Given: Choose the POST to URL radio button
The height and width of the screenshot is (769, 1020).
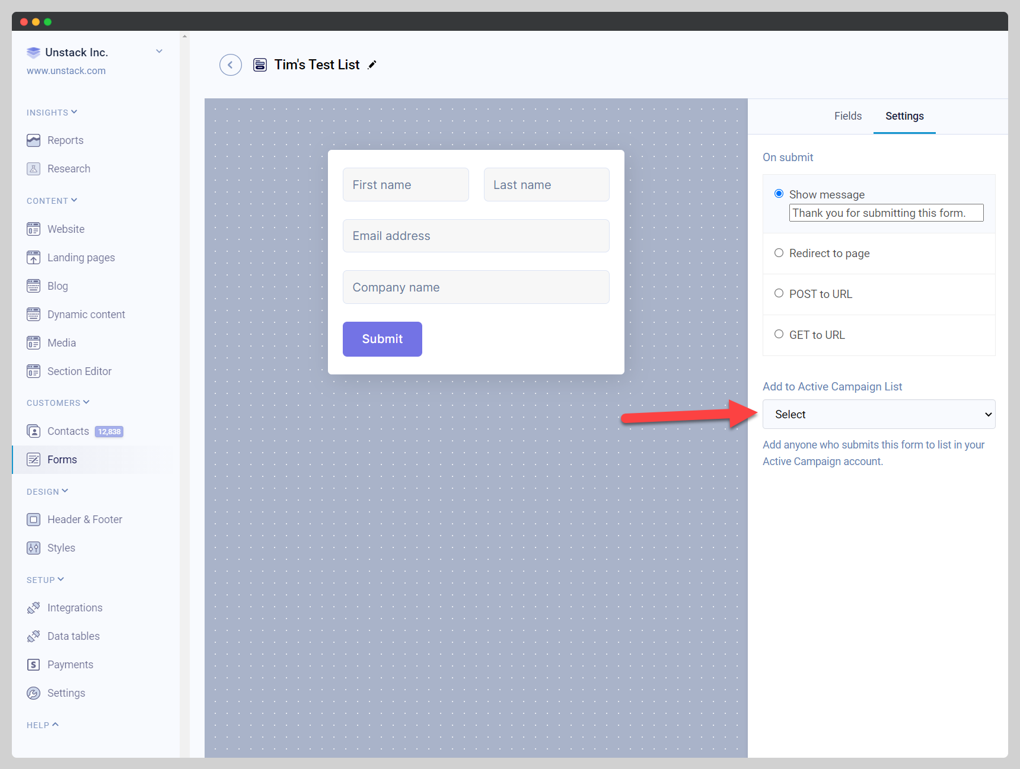Looking at the screenshot, I should pos(779,294).
